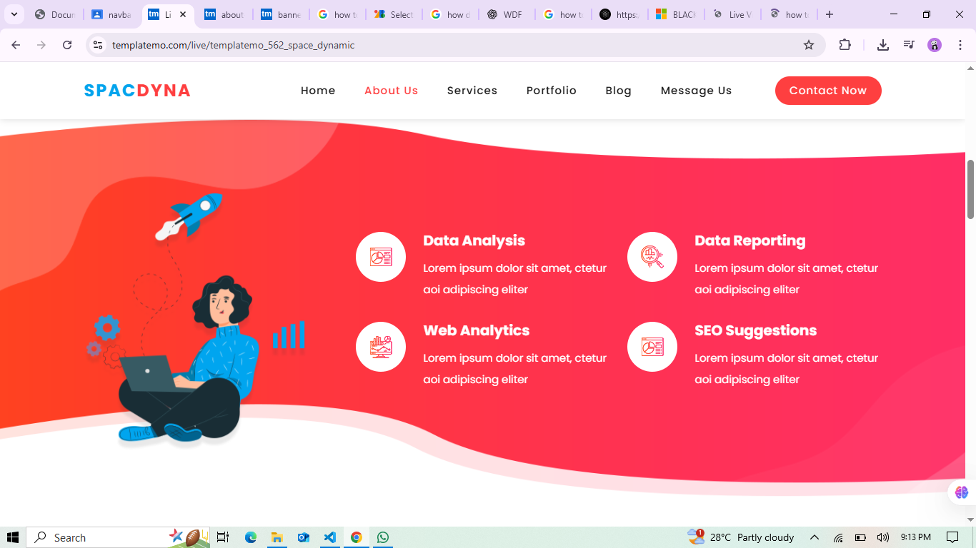
Task: Click the page vertical scrollbar thumb
Action: [x=970, y=189]
